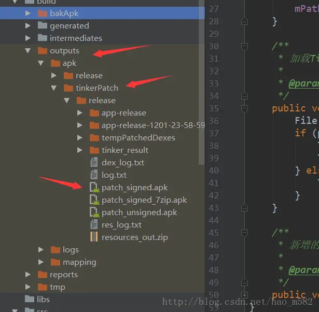The image size is (319, 312).
Task: Expand the reports folder arrow
Action: pyautogui.click(x=28, y=275)
